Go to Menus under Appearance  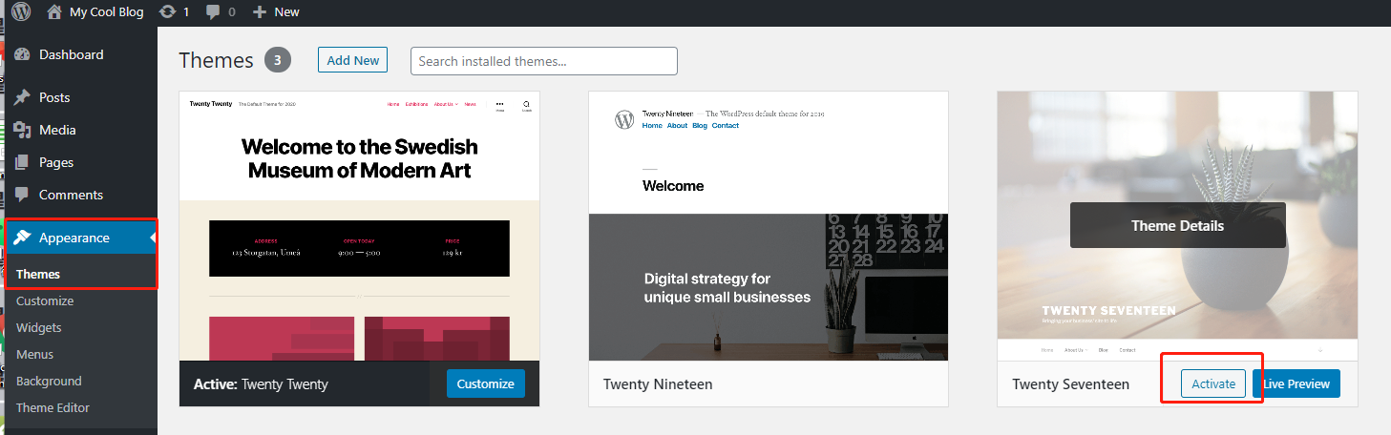point(34,354)
